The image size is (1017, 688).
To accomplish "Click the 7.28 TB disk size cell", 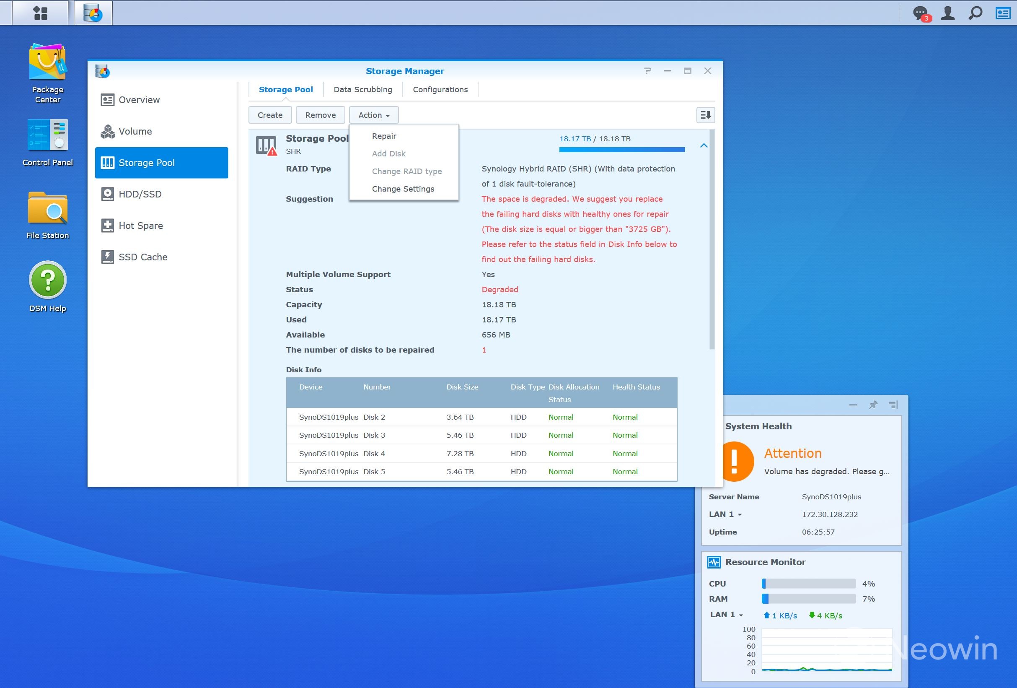I will tap(460, 454).
